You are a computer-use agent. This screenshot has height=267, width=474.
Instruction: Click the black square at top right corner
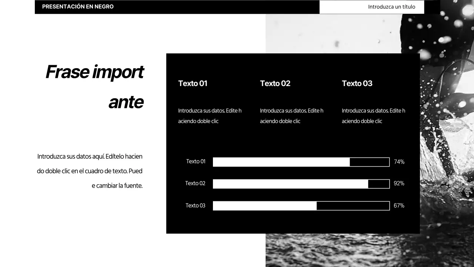click(433, 7)
